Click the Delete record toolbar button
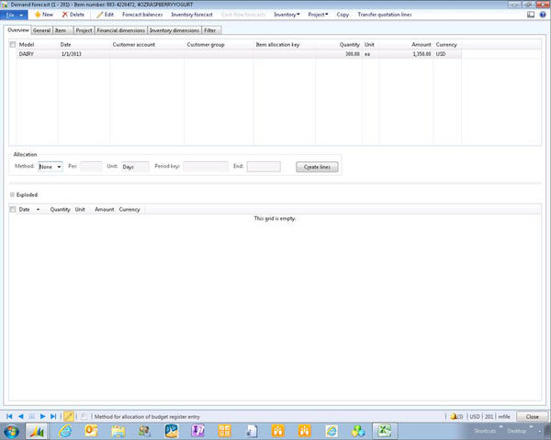 click(x=73, y=15)
